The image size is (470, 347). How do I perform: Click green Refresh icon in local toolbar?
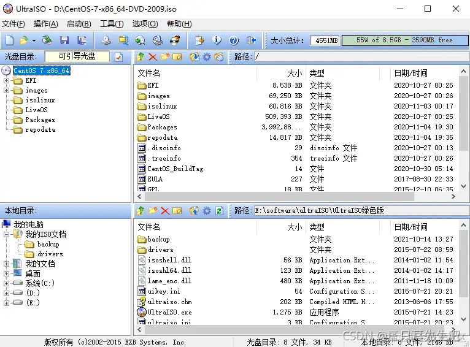click(219, 211)
